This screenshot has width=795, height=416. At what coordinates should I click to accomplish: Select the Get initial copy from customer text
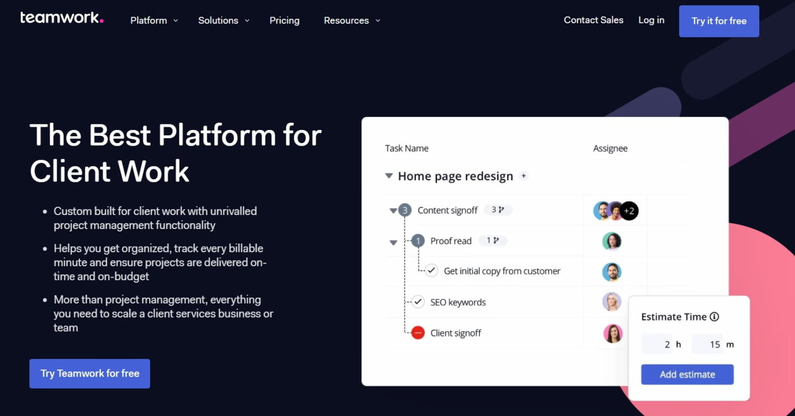click(x=502, y=271)
